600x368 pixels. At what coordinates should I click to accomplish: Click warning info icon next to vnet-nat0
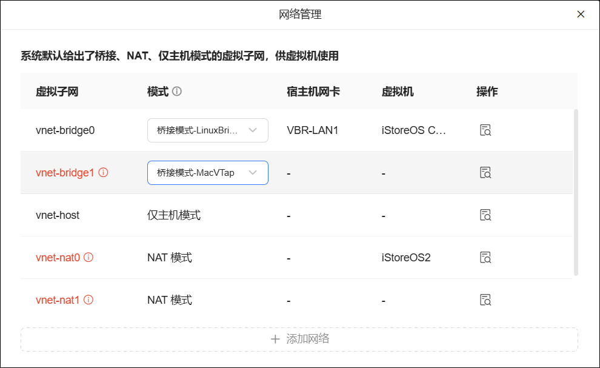coord(88,258)
